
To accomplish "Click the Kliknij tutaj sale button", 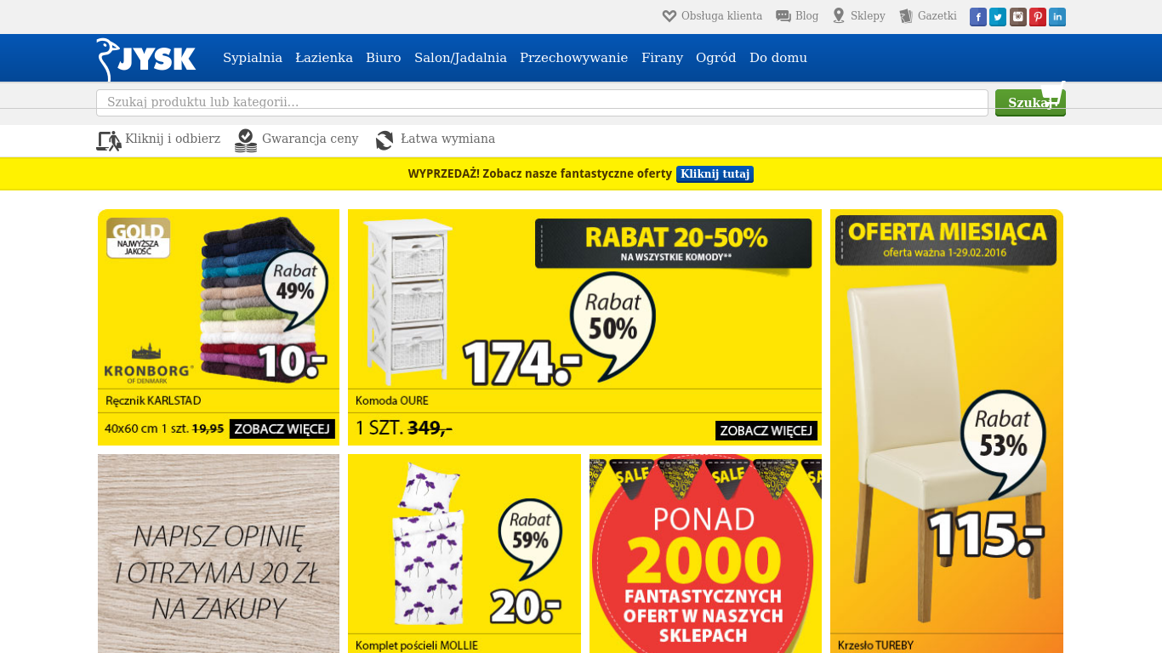I will (715, 174).
